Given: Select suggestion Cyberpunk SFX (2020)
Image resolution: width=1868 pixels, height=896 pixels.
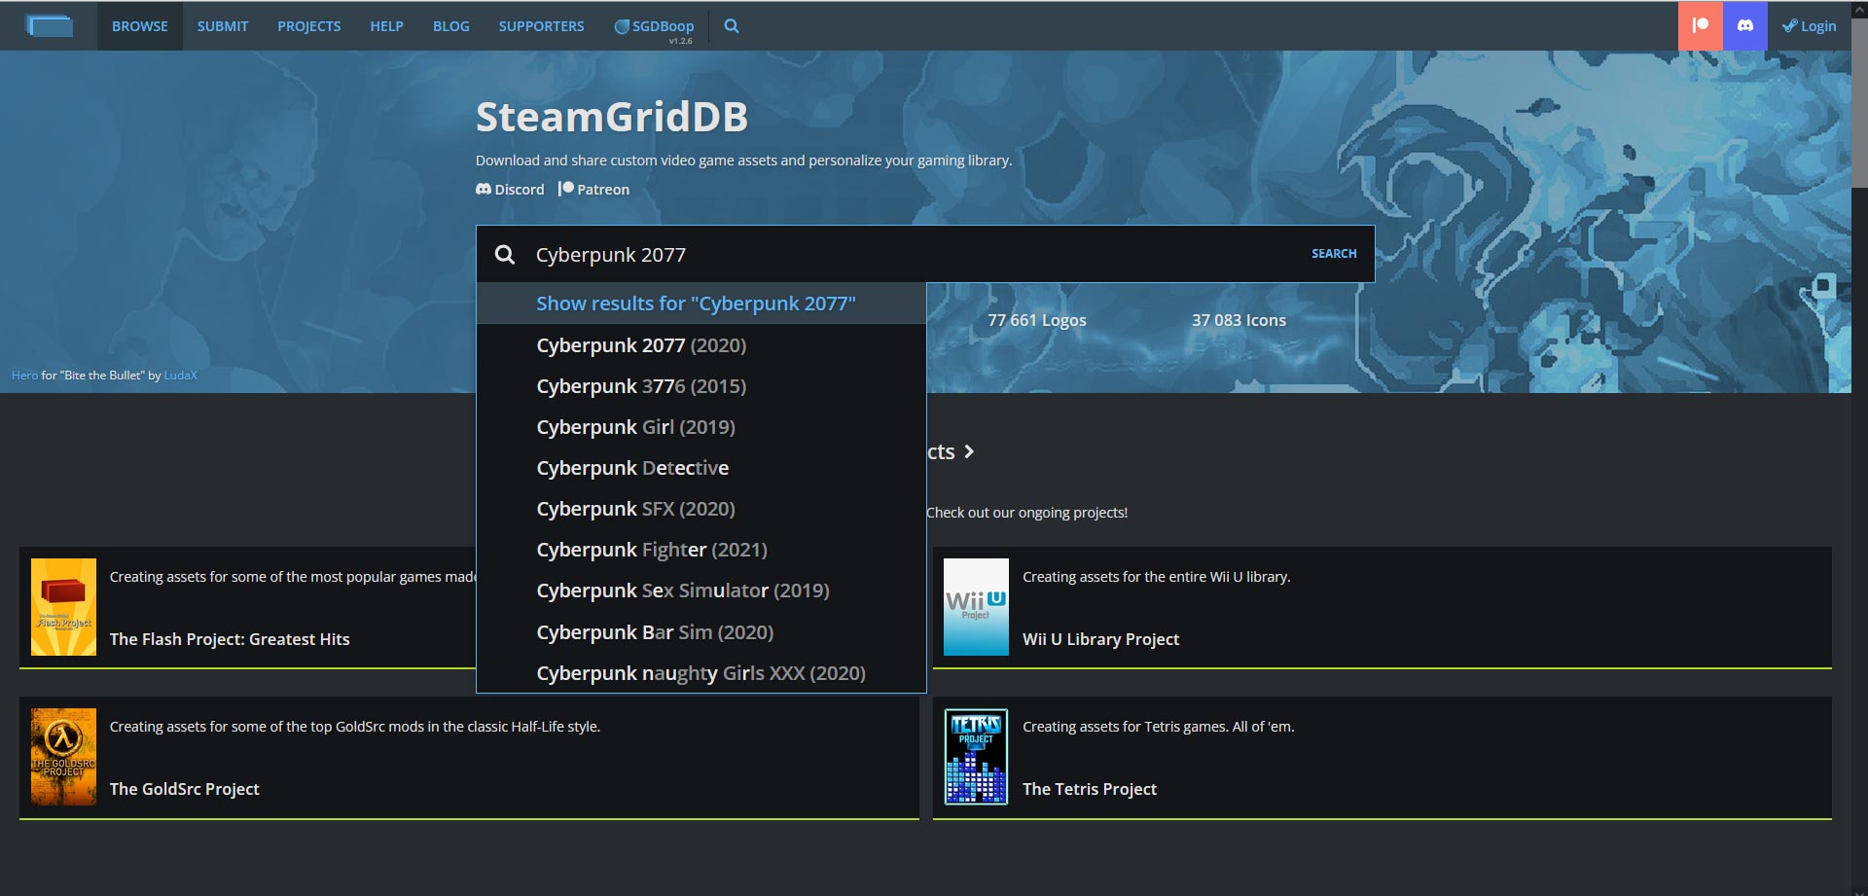Looking at the screenshot, I should (x=701, y=509).
